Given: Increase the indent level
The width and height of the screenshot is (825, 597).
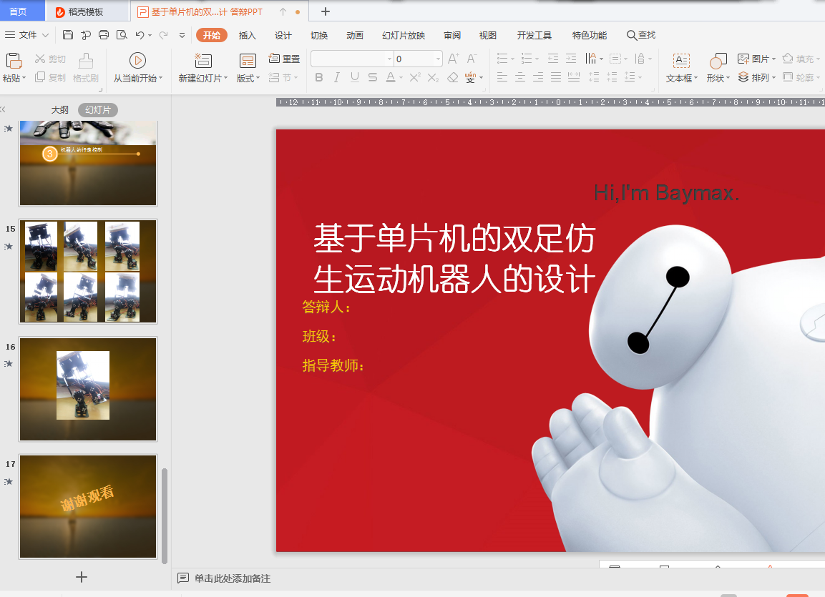Looking at the screenshot, I should point(571,59).
